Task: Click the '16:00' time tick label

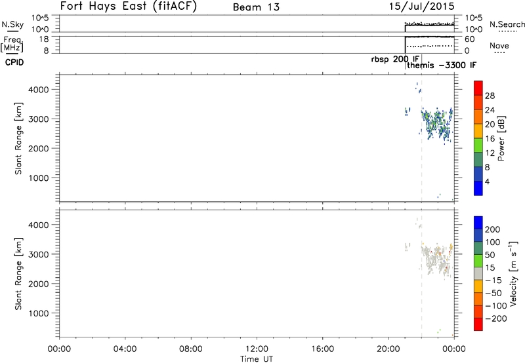Action: pos(322,349)
